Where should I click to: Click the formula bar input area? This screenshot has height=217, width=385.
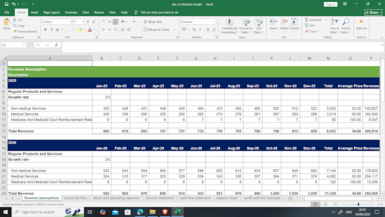221,46
